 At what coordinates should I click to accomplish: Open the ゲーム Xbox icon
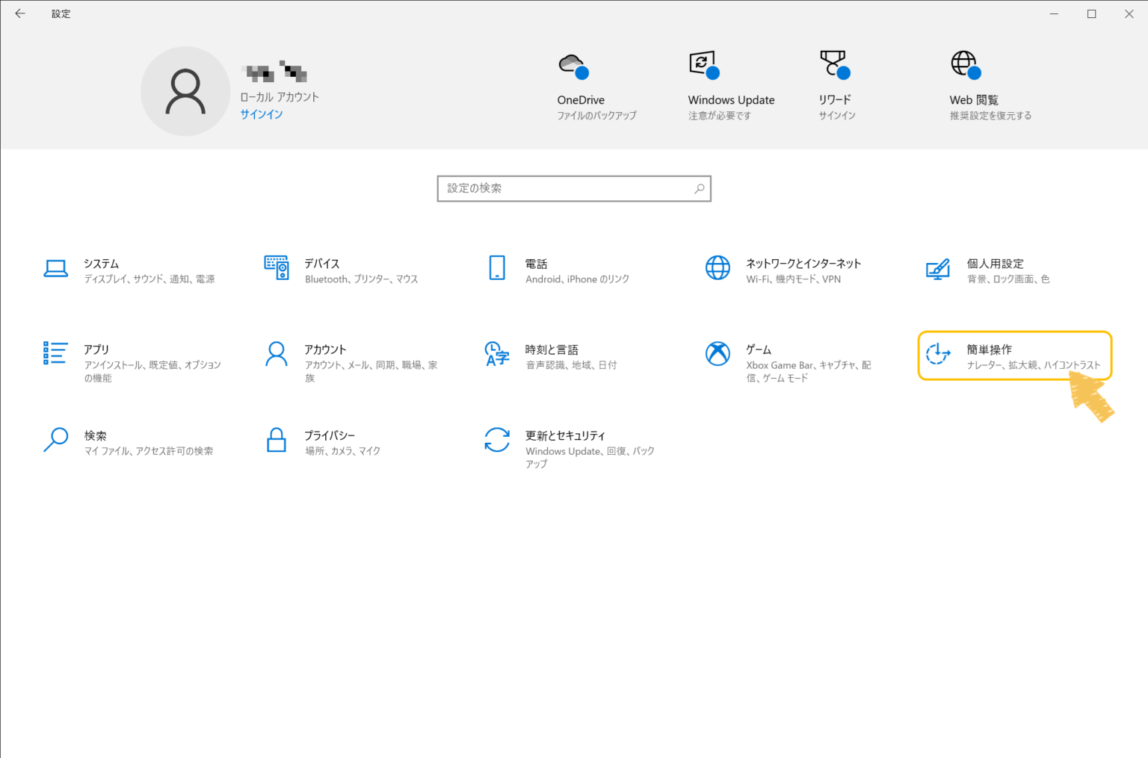717,354
